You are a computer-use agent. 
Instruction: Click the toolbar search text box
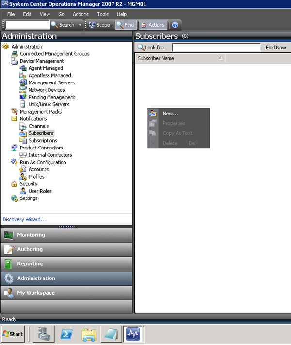28,25
